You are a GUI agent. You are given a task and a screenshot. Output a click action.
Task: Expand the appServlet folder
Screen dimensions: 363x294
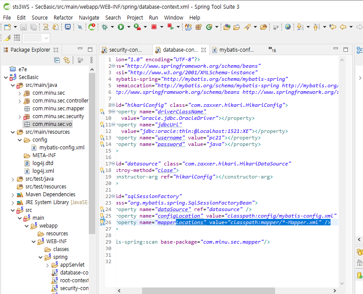pyautogui.click(x=48, y=265)
